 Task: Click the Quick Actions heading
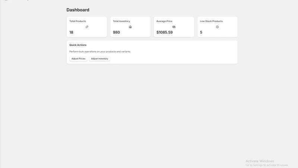click(x=78, y=45)
